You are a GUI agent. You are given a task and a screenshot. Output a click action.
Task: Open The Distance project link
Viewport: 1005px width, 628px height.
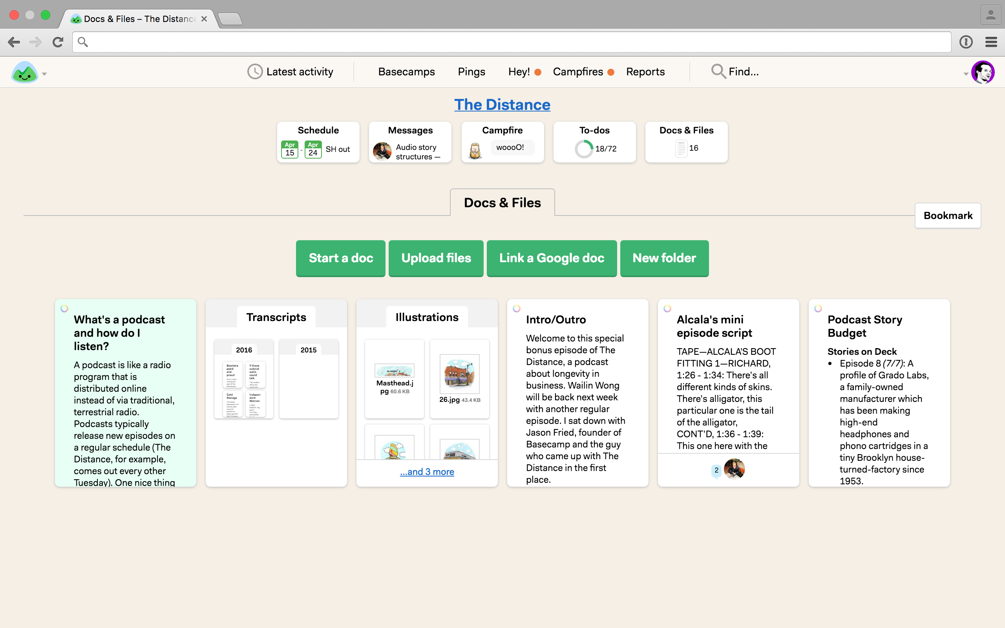(502, 105)
